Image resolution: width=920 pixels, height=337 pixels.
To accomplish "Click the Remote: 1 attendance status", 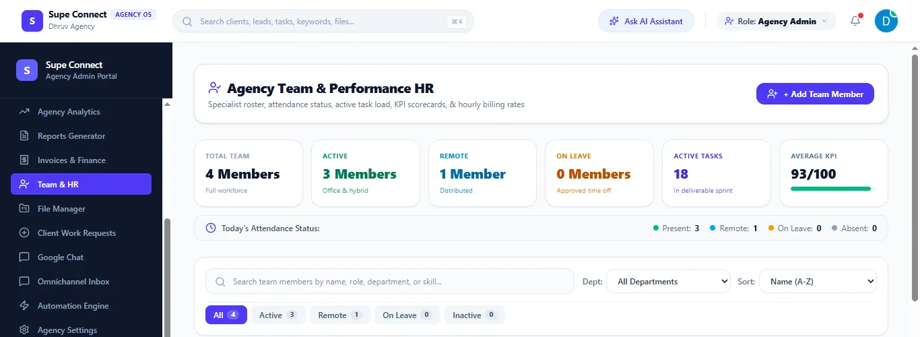I will click(733, 228).
